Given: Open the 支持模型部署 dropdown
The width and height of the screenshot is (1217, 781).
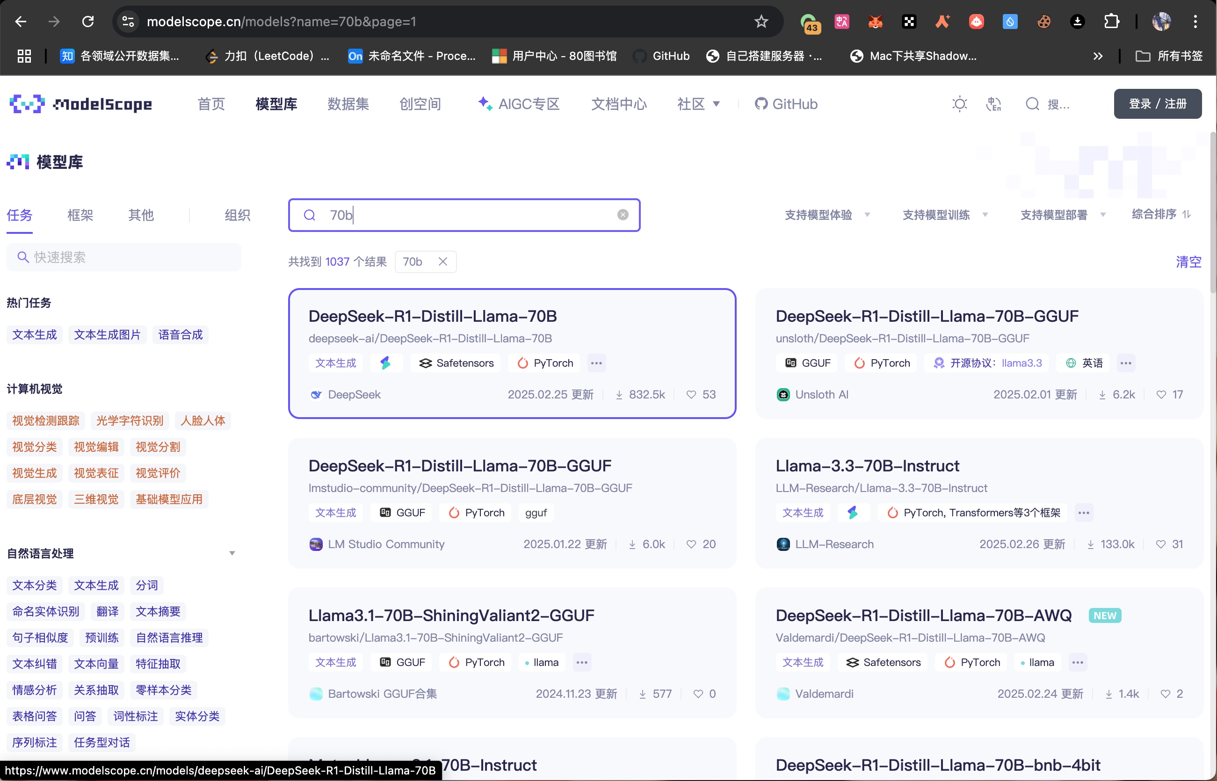Looking at the screenshot, I should coord(1063,215).
